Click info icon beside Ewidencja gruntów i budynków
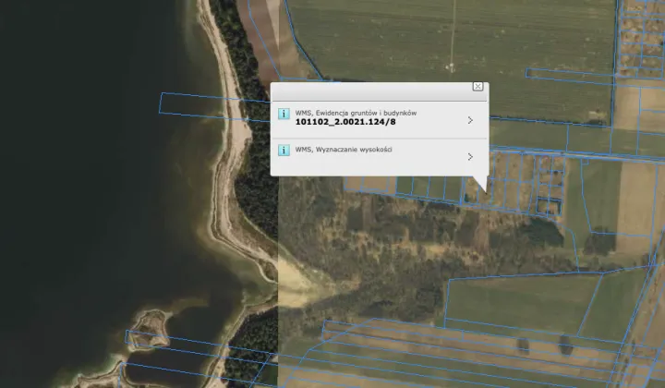 284,114
